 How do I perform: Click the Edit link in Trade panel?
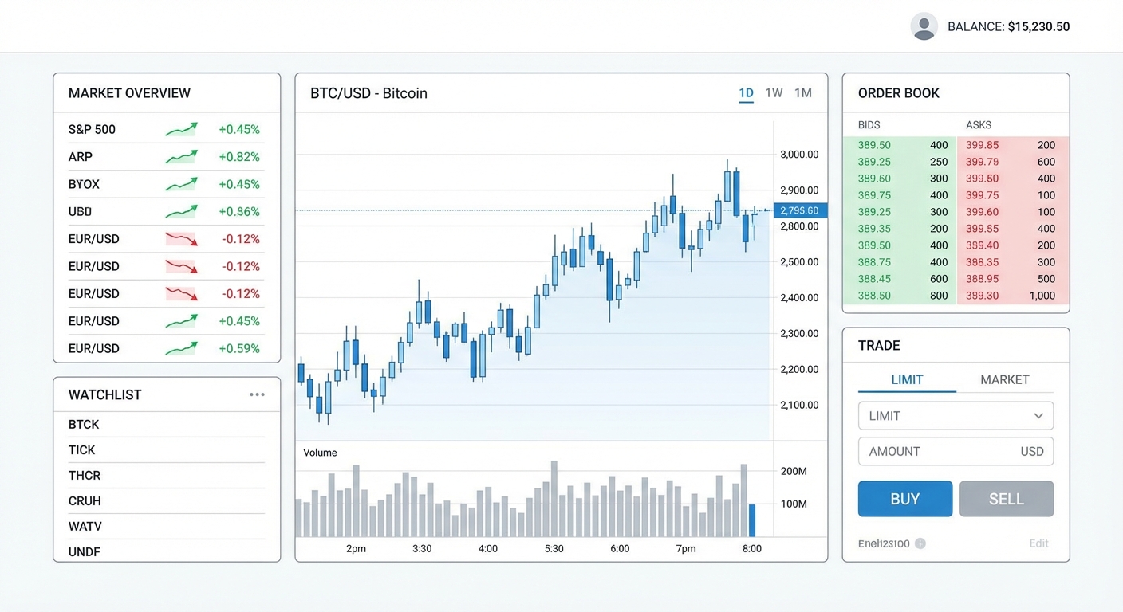[x=1038, y=543]
